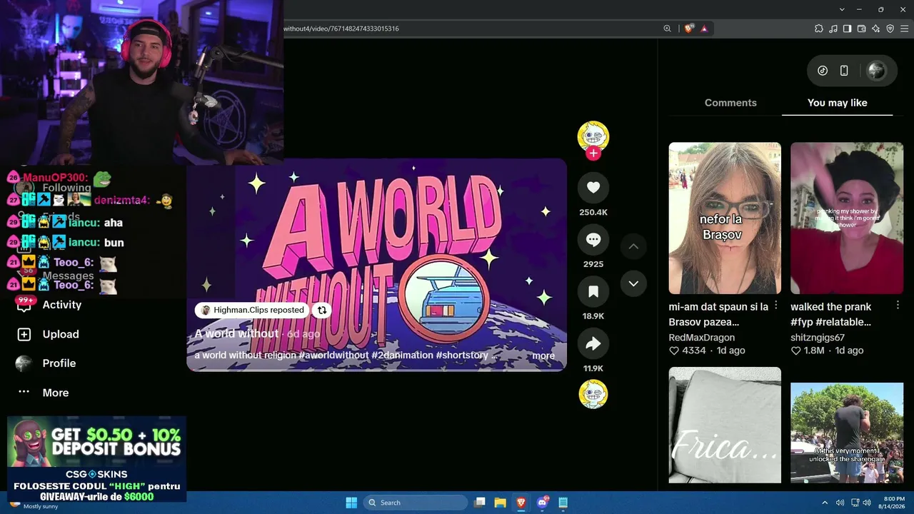Image resolution: width=914 pixels, height=514 pixels.
Task: Open the media control music note icon
Action: pos(833,29)
